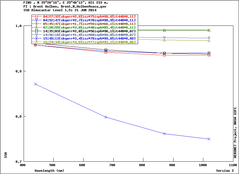Screen dimensions: 239x174
Task: Click the black 14:35:03 legend entry
Action: click(89, 31)
